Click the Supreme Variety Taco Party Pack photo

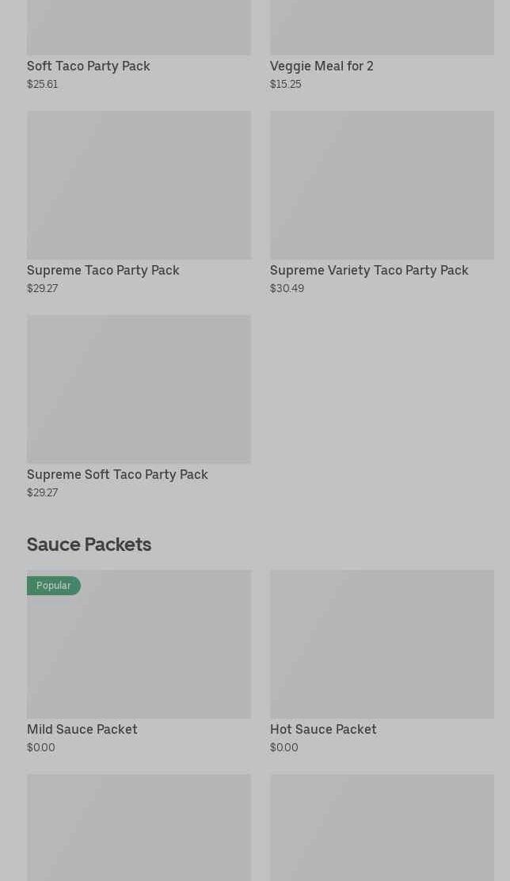[382, 184]
